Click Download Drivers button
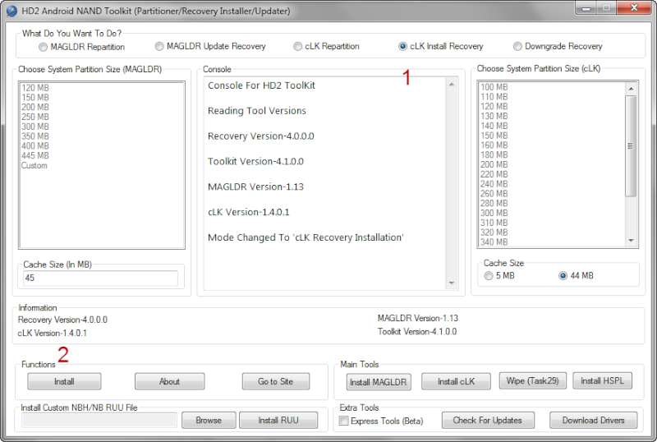The image size is (657, 442). tap(593, 420)
